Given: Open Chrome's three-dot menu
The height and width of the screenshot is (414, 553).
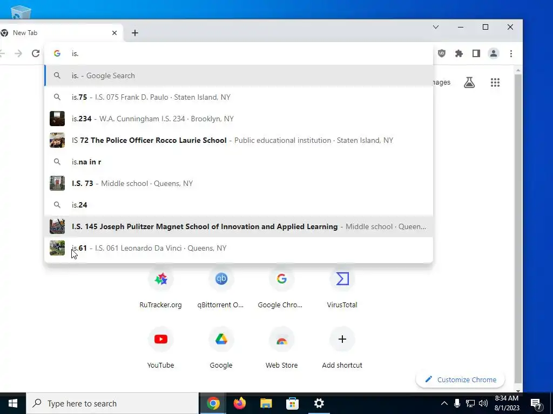Looking at the screenshot, I should [x=511, y=53].
